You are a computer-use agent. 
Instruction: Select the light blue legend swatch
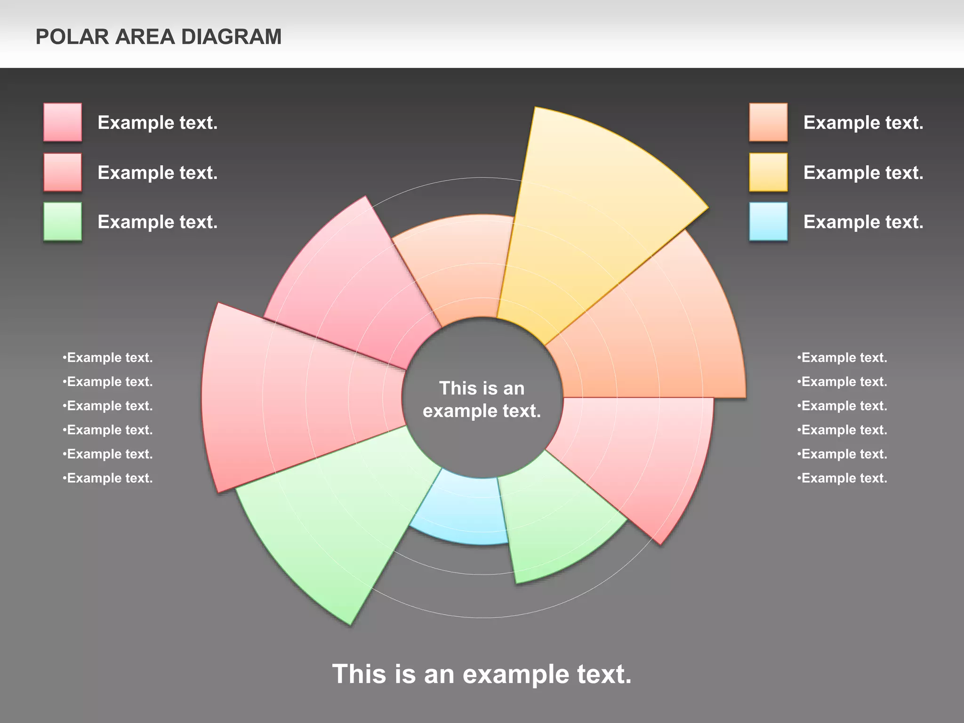(768, 221)
